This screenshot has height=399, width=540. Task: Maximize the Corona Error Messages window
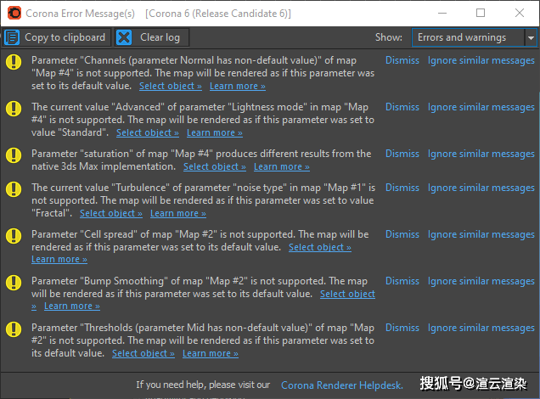coord(481,13)
